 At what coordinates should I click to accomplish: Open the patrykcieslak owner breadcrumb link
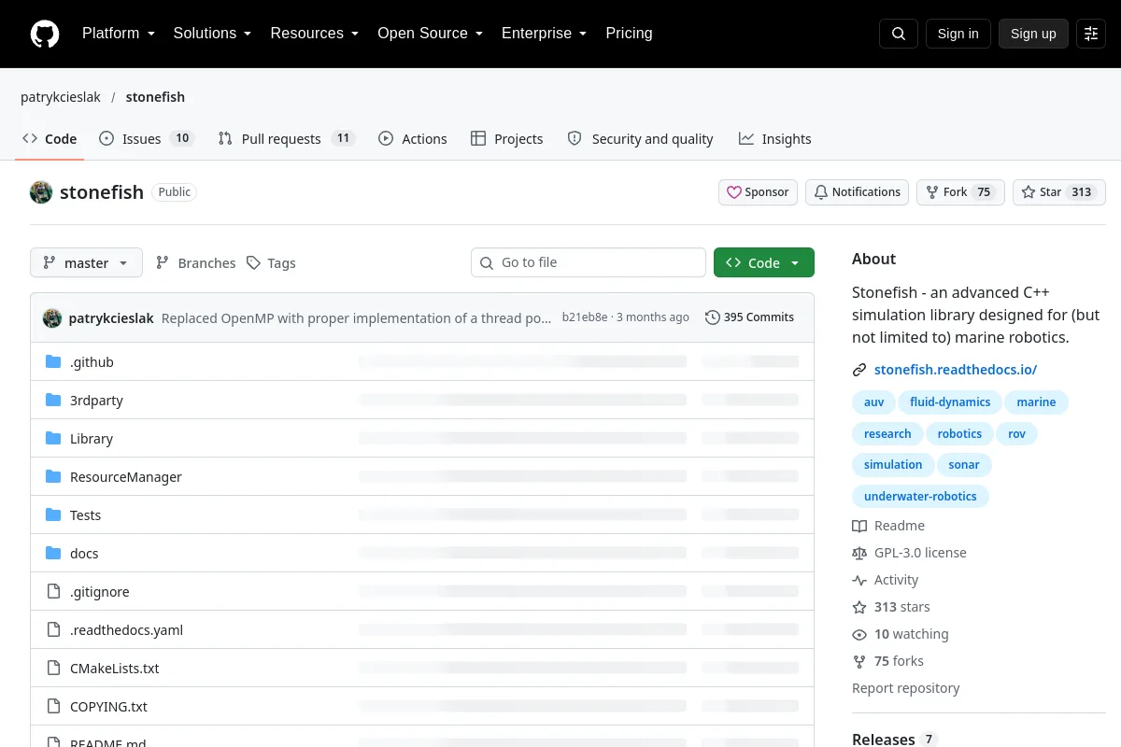coord(61,97)
